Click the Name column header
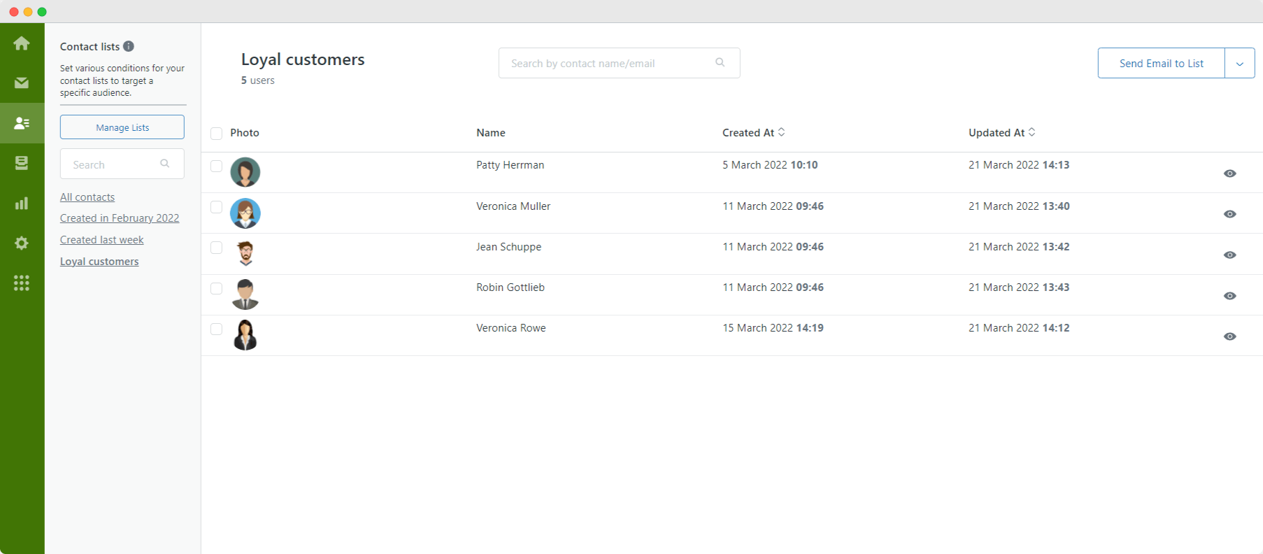Viewport: 1263px width, 554px height. click(x=490, y=133)
